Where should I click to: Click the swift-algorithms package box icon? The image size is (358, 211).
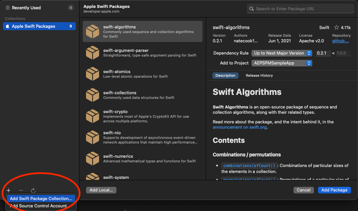point(92,31)
